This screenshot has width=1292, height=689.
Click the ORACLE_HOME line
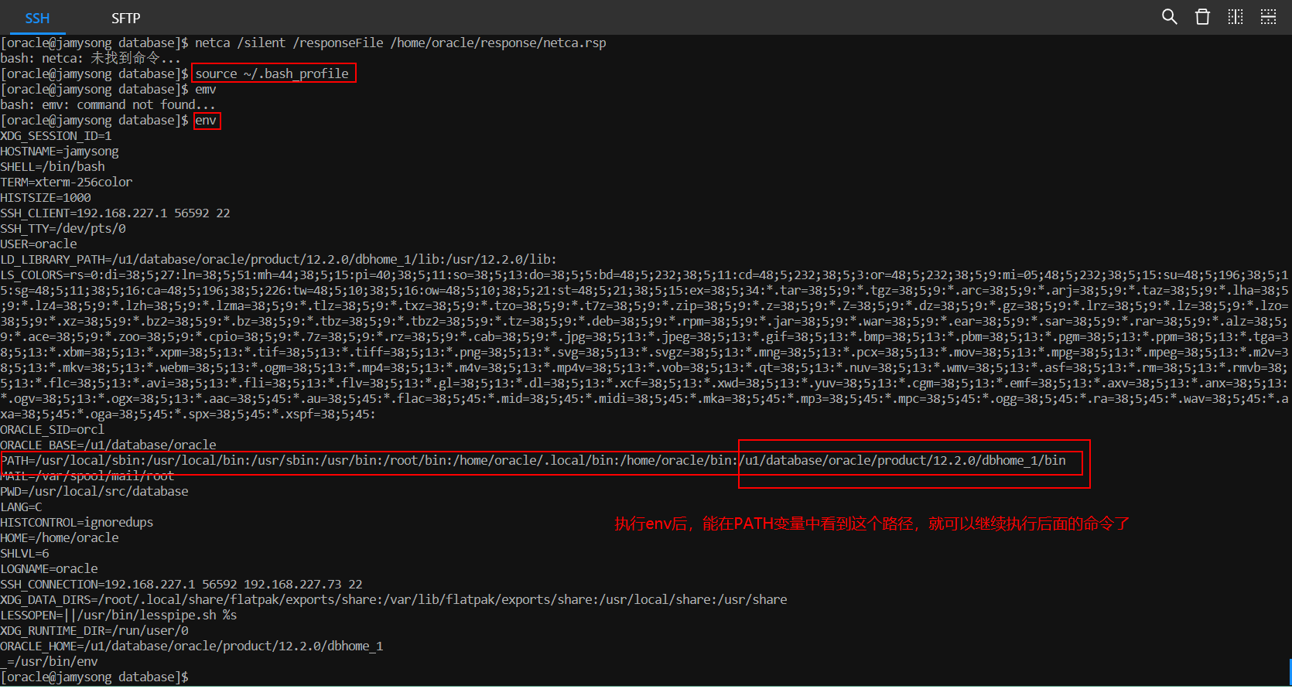[192, 646]
